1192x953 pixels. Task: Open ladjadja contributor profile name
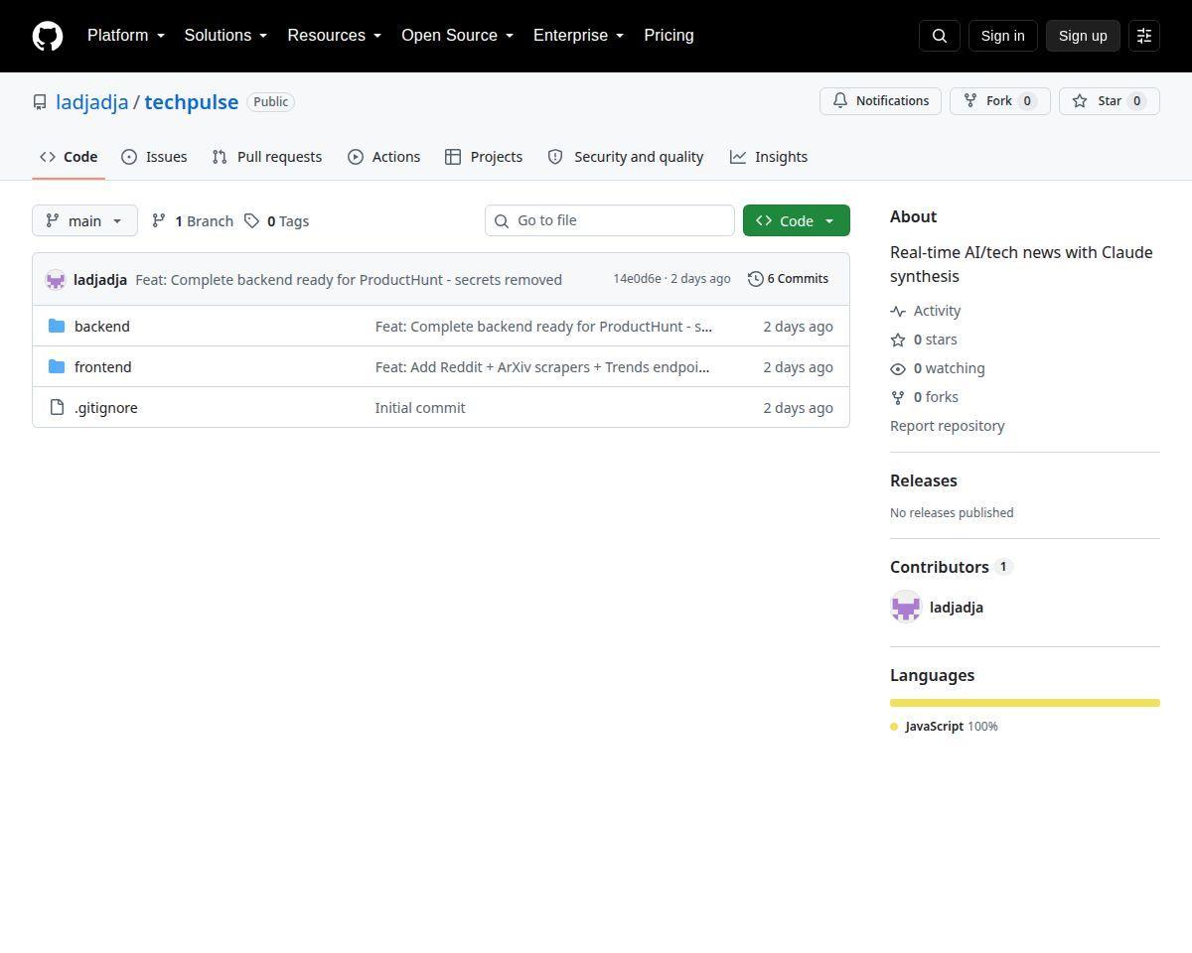coord(957,608)
